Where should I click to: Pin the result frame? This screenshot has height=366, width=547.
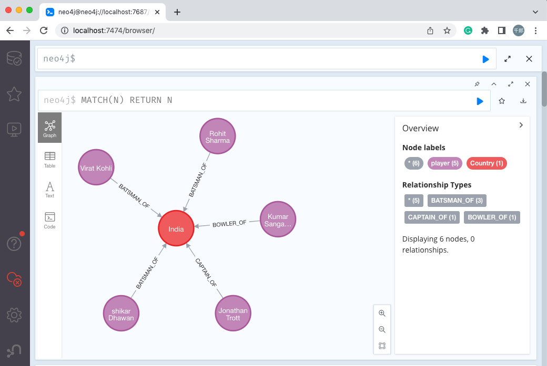click(477, 84)
